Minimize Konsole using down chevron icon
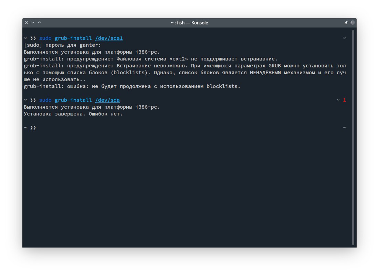Screen dimensions: 379x274 tap(33, 22)
